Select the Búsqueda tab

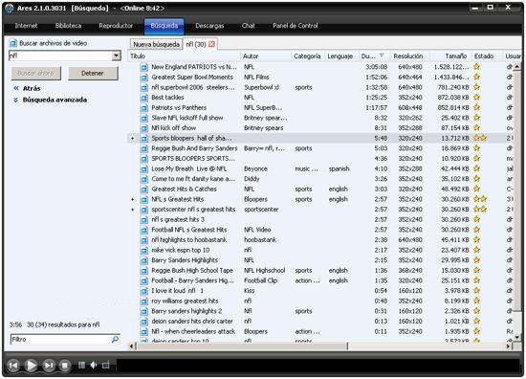pos(164,26)
